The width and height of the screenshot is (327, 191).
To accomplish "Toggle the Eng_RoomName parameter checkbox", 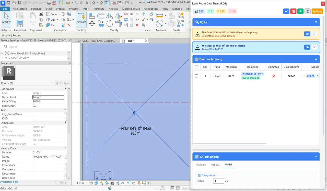I will pyautogui.click(x=66, y=114).
